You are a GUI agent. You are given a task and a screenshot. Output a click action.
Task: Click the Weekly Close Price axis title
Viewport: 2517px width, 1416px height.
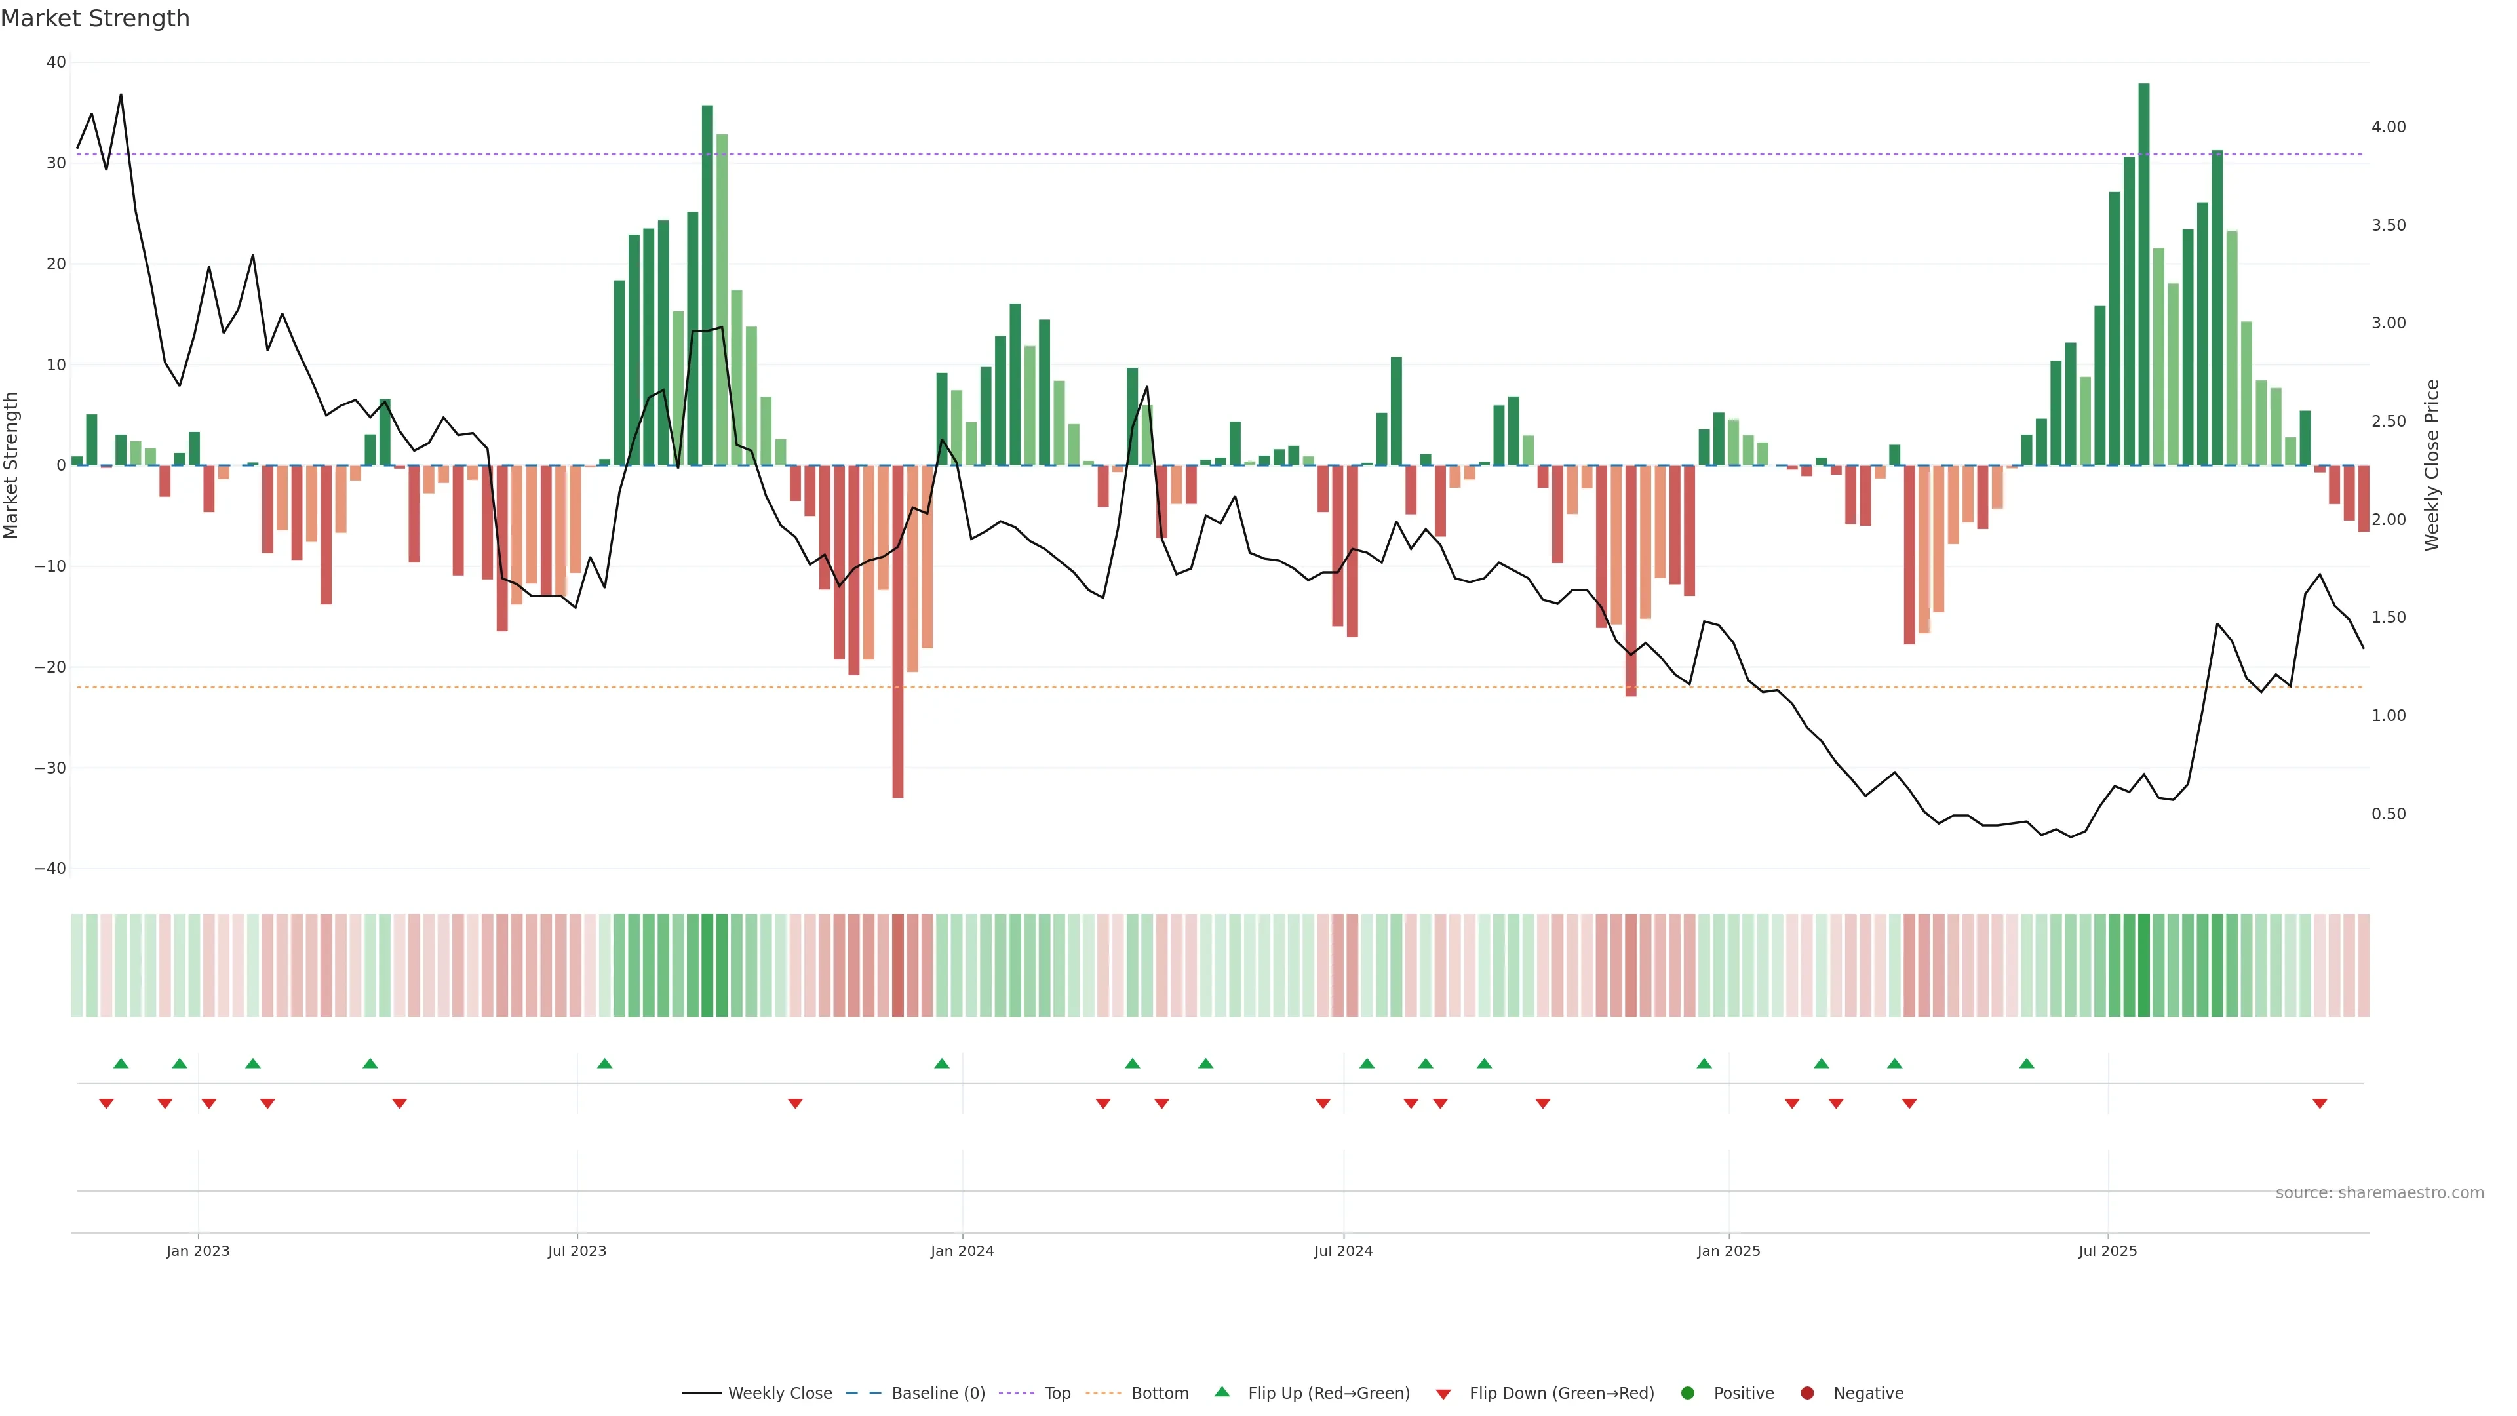(x=2432, y=465)
